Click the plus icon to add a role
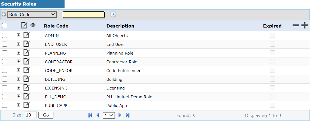The width and height of the screenshot is (310, 121). pyautogui.click(x=305, y=25)
